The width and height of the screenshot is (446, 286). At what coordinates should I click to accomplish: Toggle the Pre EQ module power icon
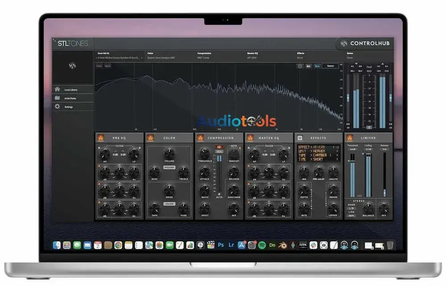[101, 138]
